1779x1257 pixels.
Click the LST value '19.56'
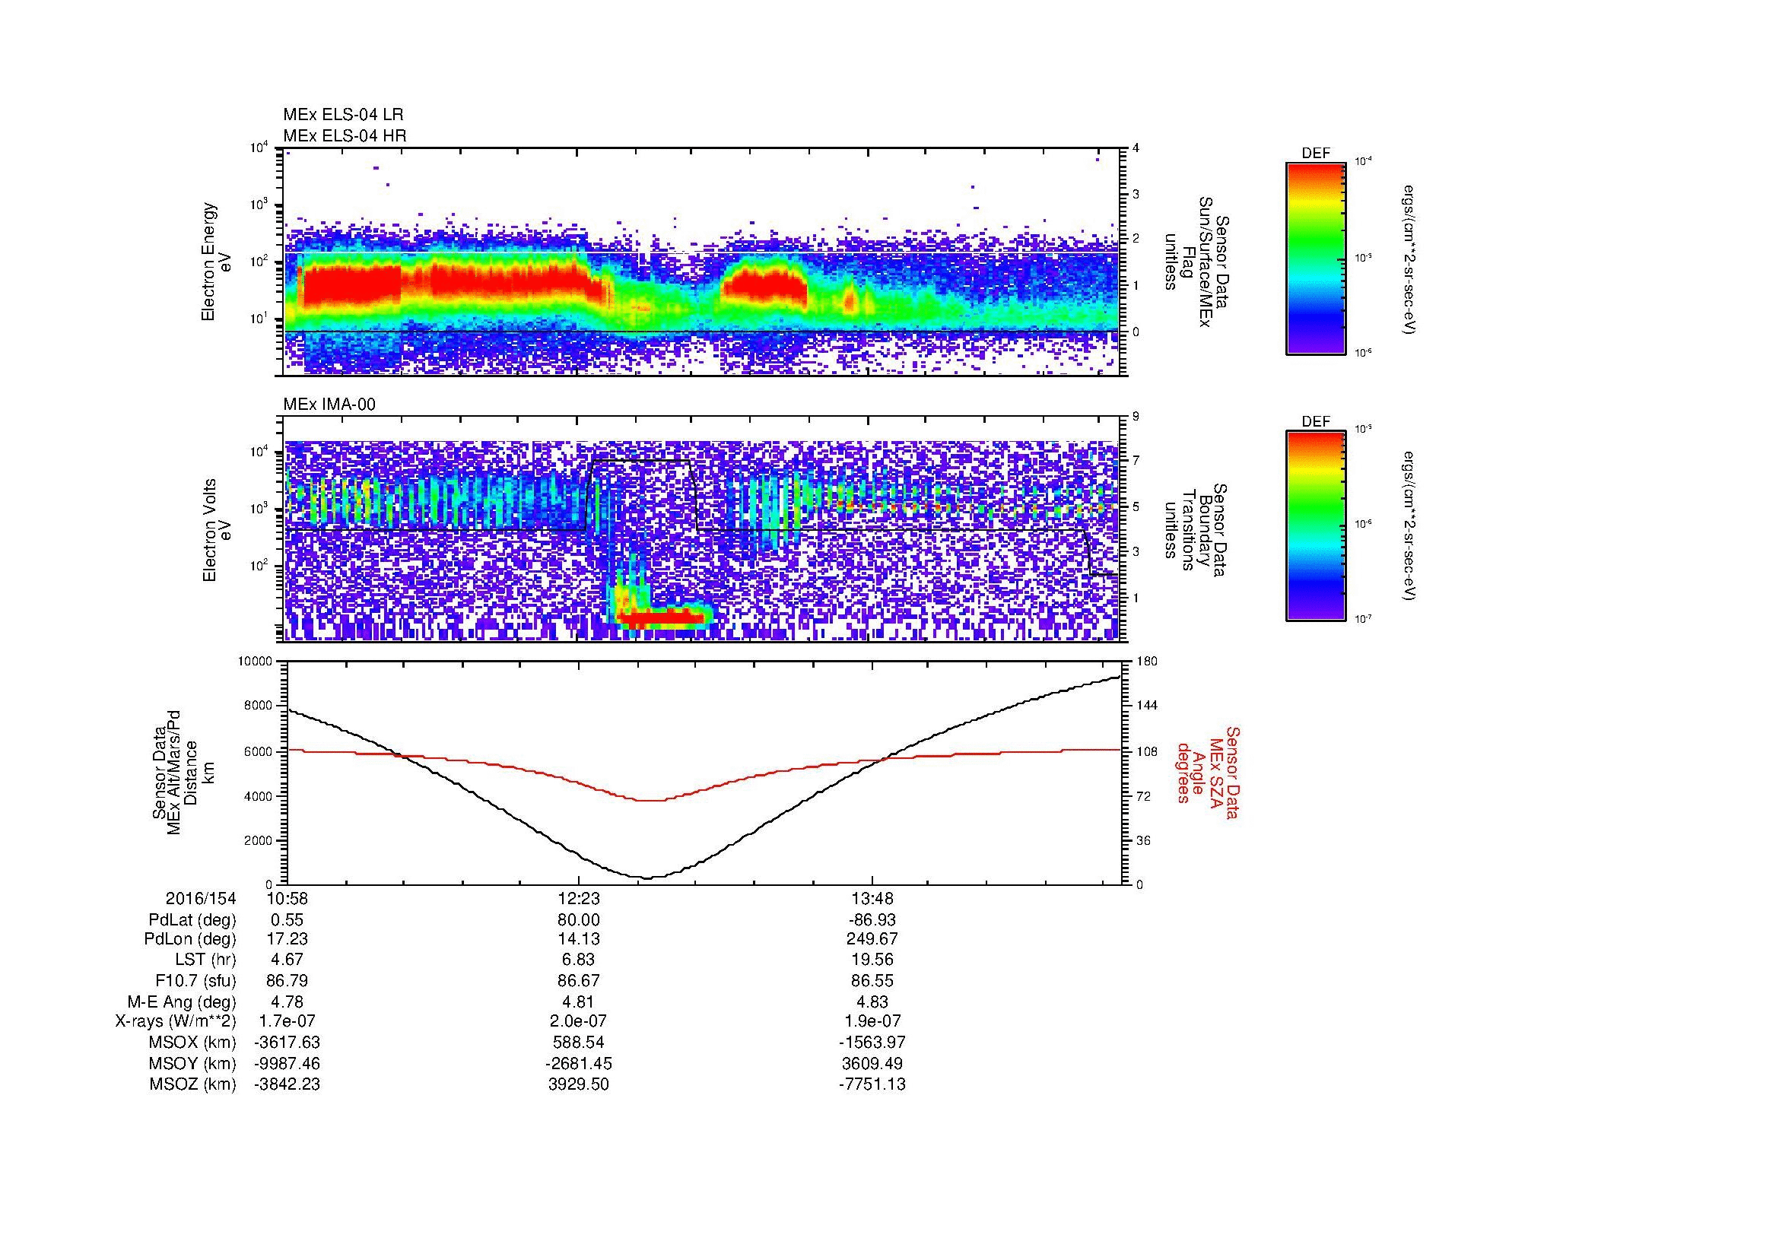(x=872, y=960)
